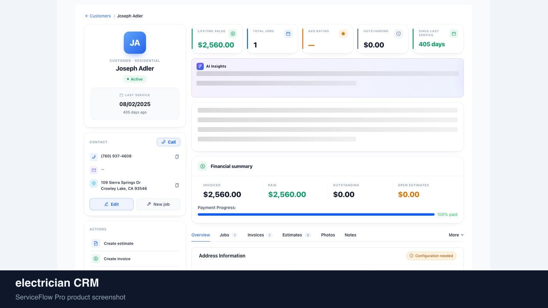Click the Since Last Service calendar icon
548x308 pixels.
point(454,33)
